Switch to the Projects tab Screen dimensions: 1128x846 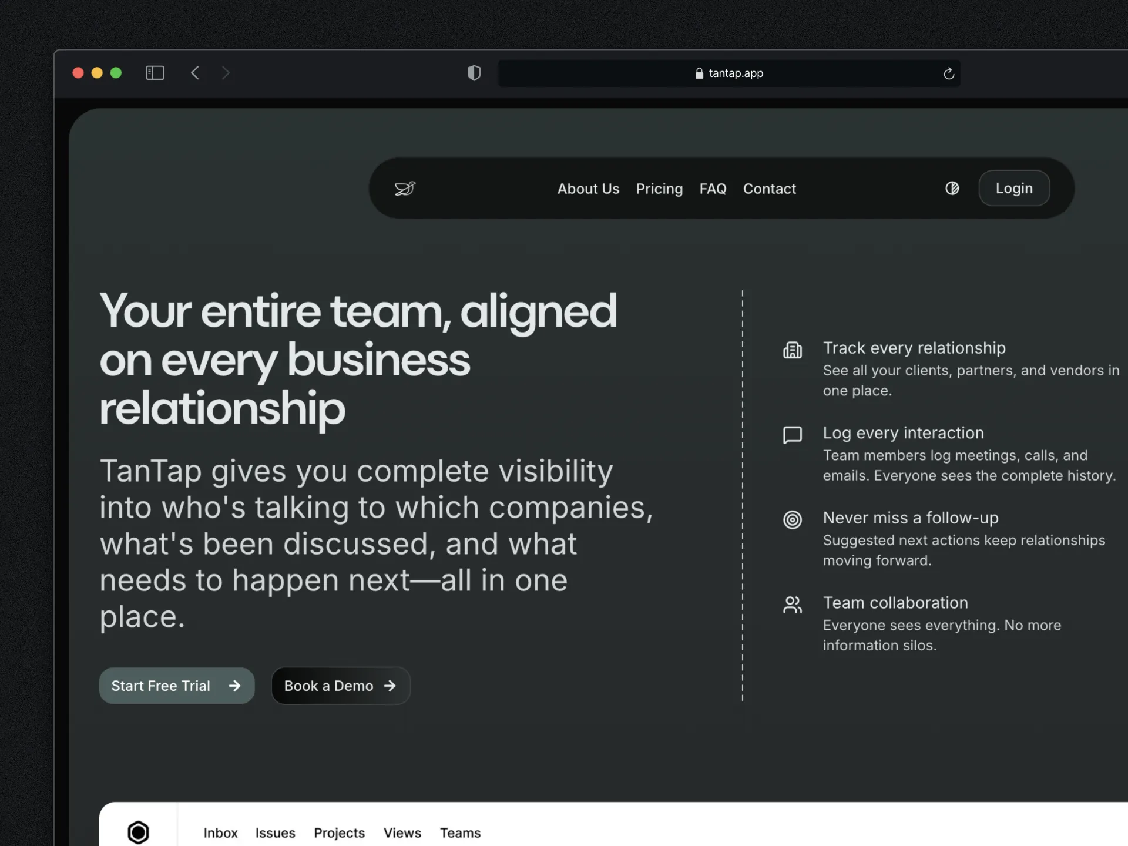339,832
